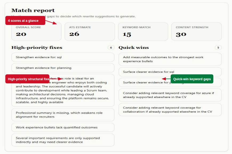Pick 'Work experience bullets lack quantified outcomes'

pyautogui.click(x=63, y=127)
